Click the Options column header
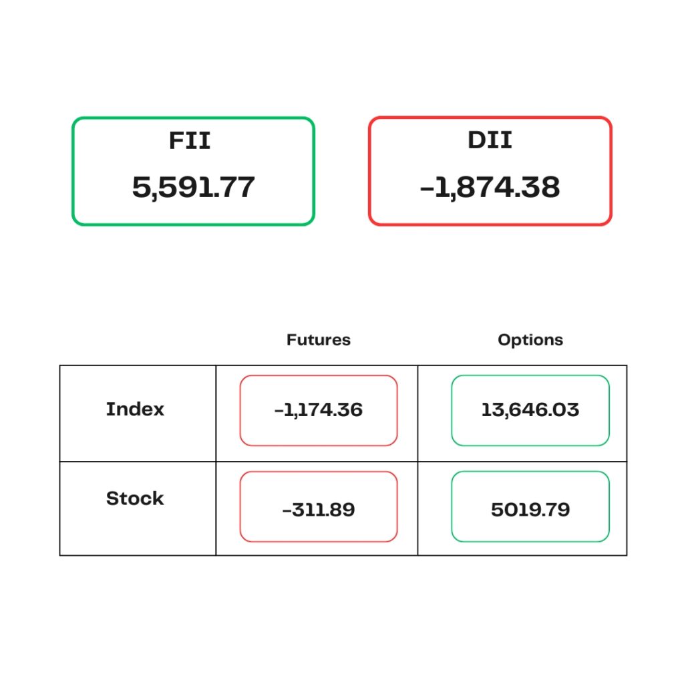This screenshot has height=684, width=684. 530,340
